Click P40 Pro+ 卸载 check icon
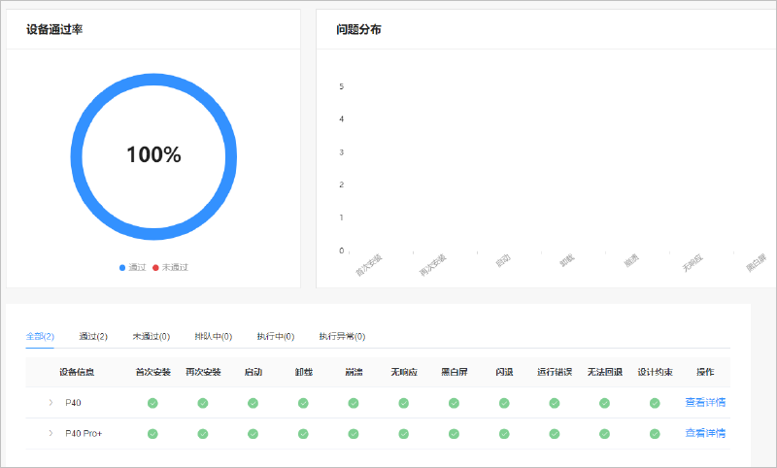 pyautogui.click(x=303, y=434)
